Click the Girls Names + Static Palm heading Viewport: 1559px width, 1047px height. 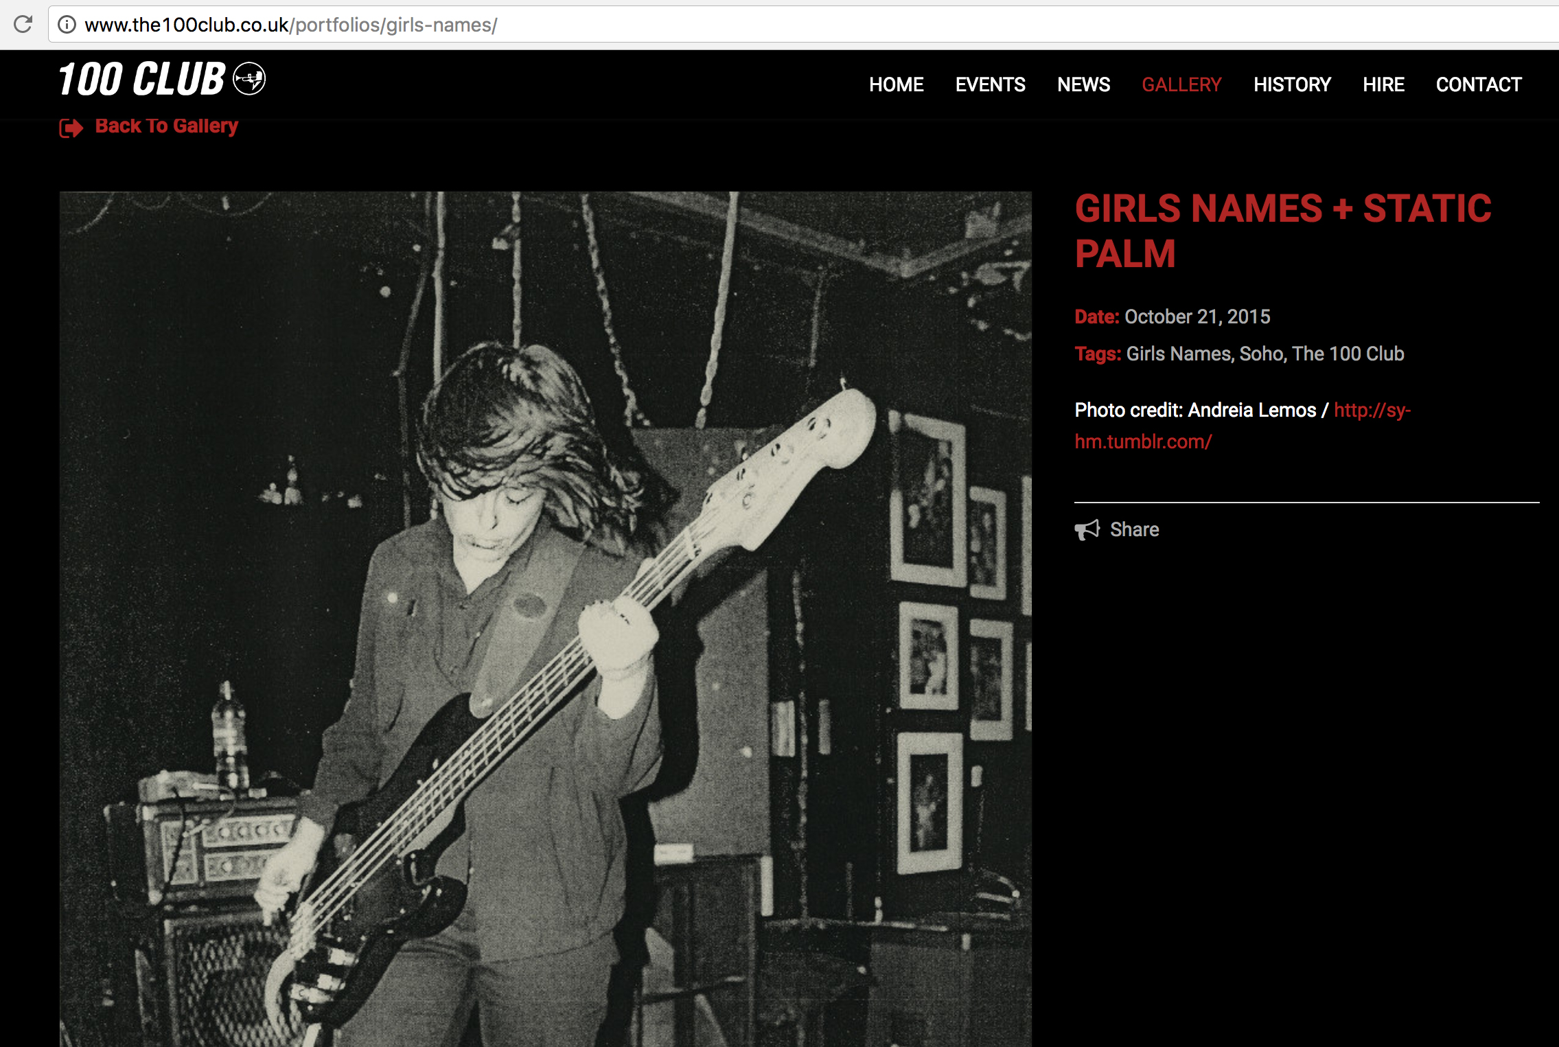pyautogui.click(x=1282, y=231)
